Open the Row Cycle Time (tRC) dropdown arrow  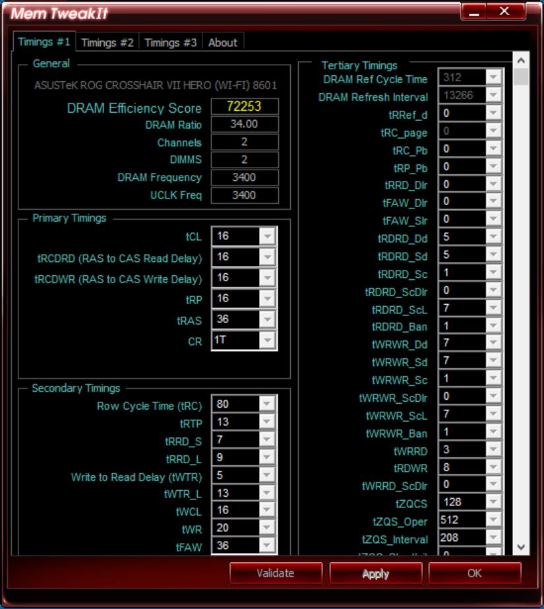coord(267,404)
